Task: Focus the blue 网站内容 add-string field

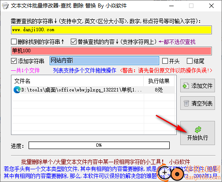Action: (x=104, y=61)
